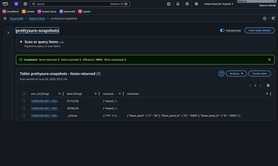The height and width of the screenshot is (166, 278).
Task: Click the metadata column header
Action: (133, 94)
